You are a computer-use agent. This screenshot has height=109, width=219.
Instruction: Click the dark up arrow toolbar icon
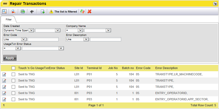[x=32, y=12]
